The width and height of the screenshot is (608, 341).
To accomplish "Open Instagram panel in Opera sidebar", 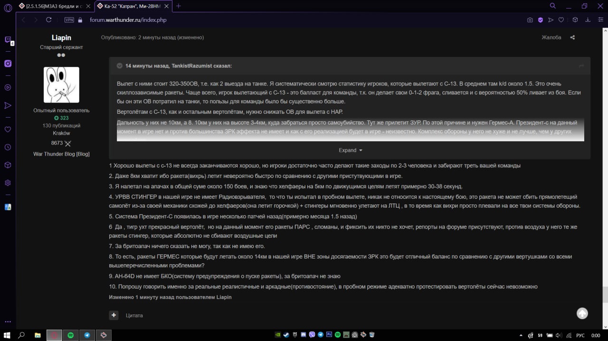I will tap(8, 64).
